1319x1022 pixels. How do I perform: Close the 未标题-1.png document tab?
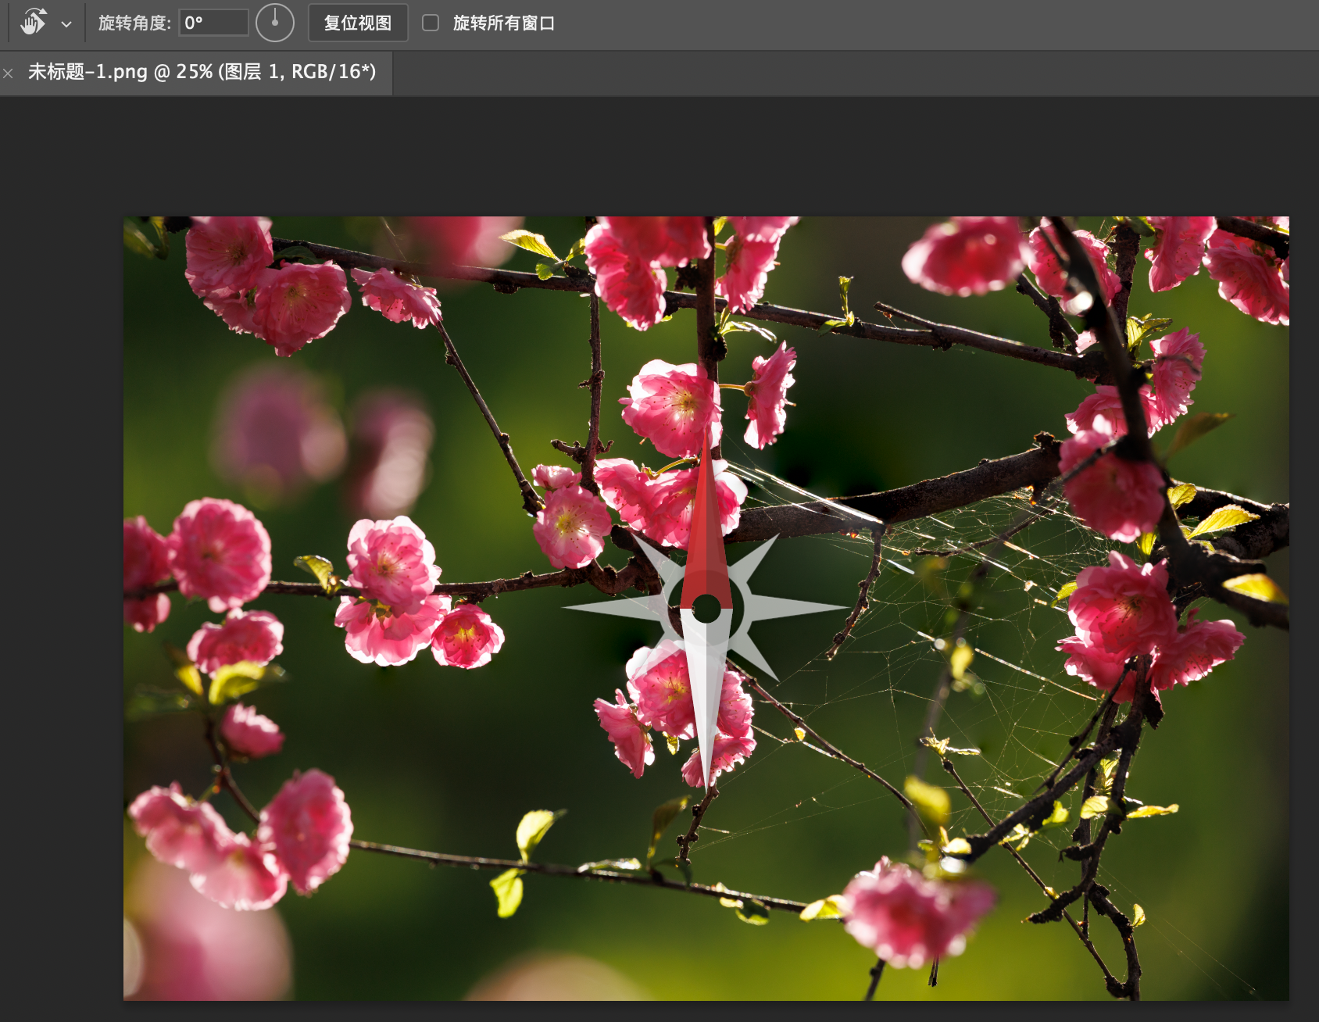[9, 73]
